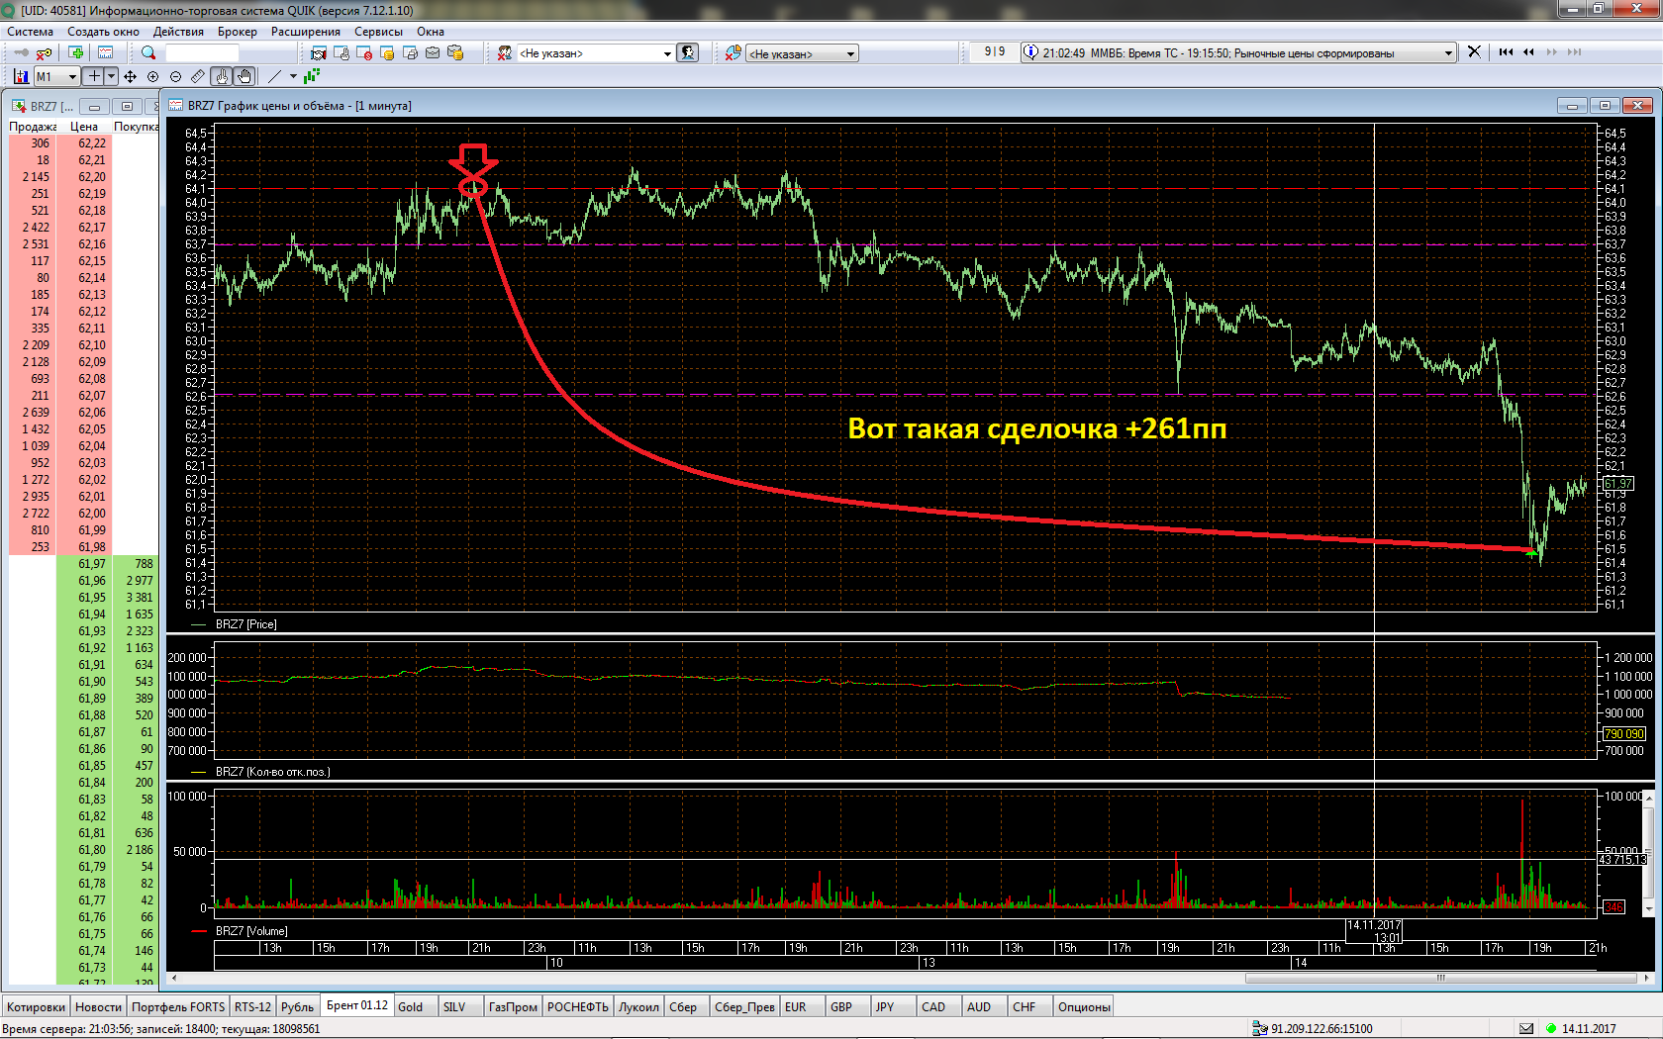Click the zoom out minus circle

(175, 76)
